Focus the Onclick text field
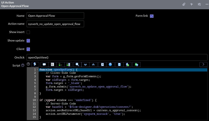 click(x=117, y=57)
